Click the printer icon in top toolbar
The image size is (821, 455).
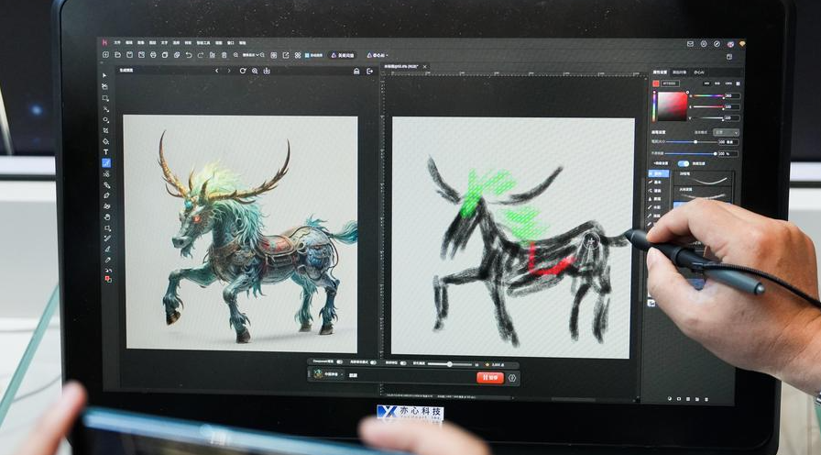(x=153, y=54)
